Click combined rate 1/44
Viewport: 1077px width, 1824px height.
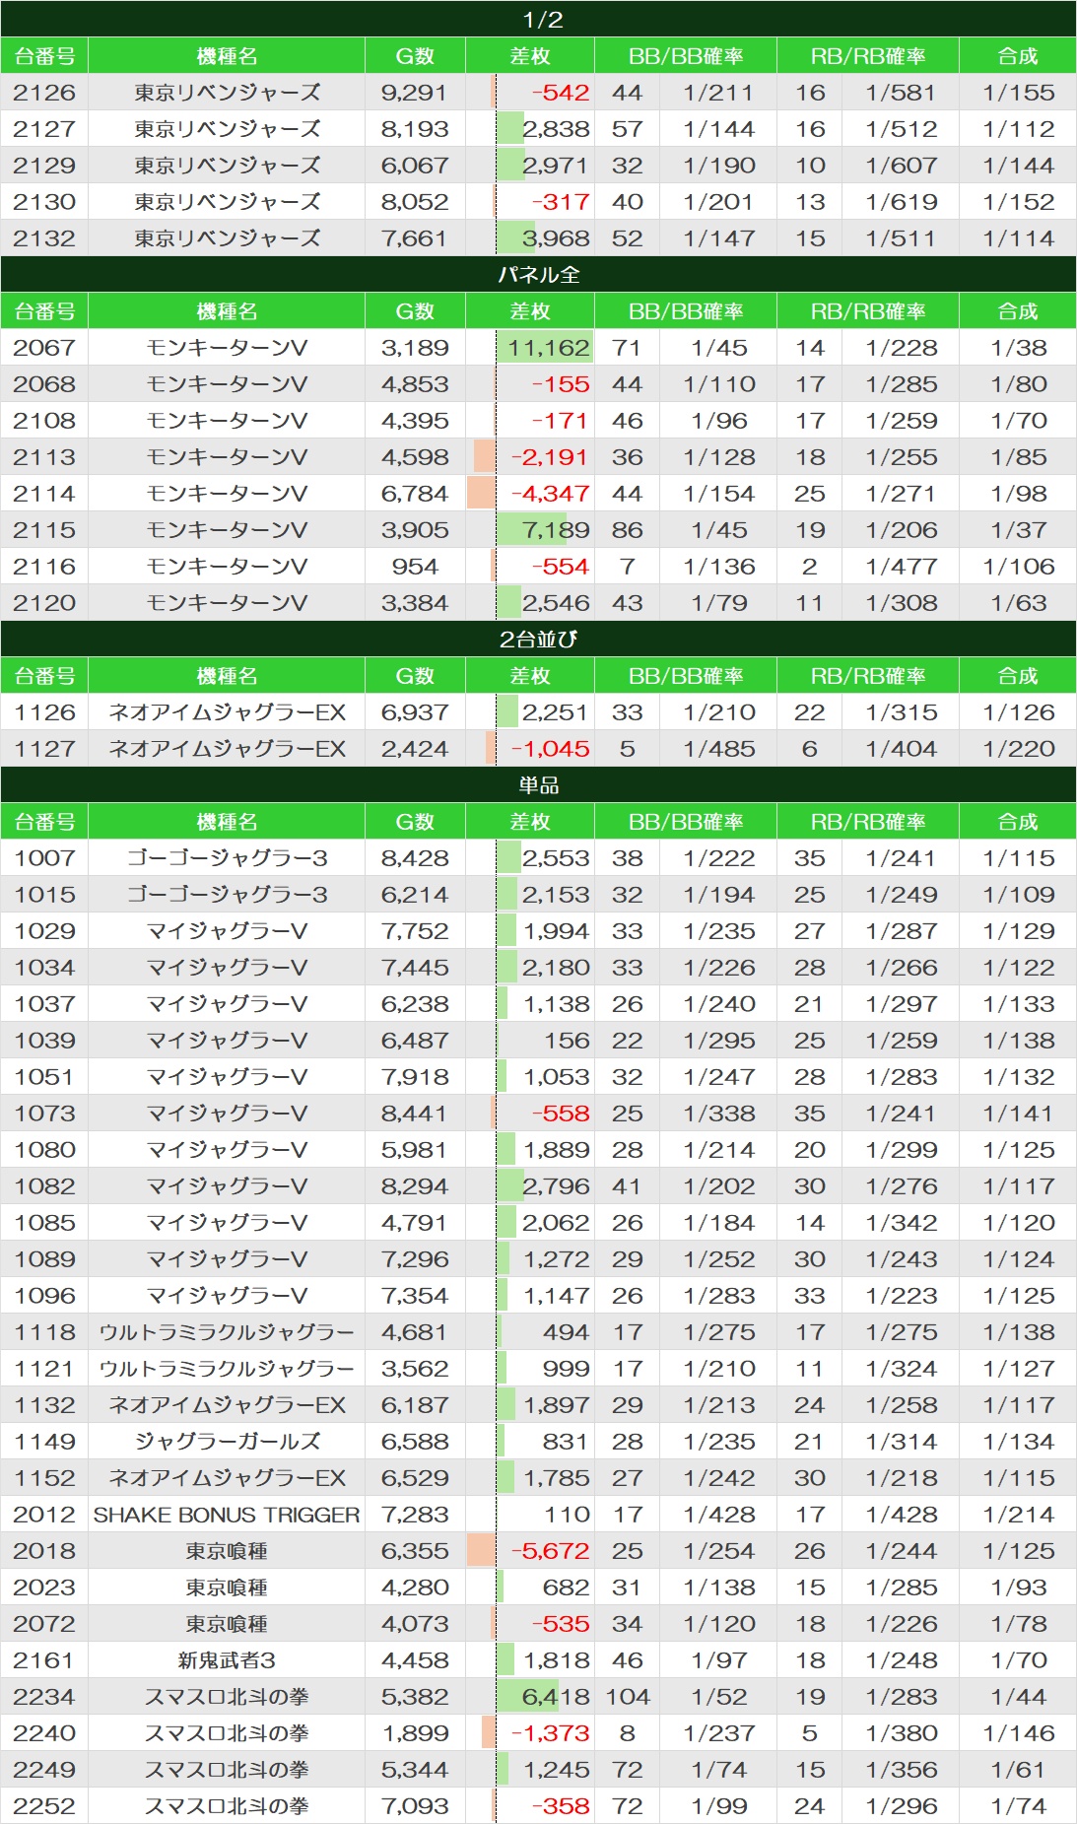[x=1018, y=1697]
